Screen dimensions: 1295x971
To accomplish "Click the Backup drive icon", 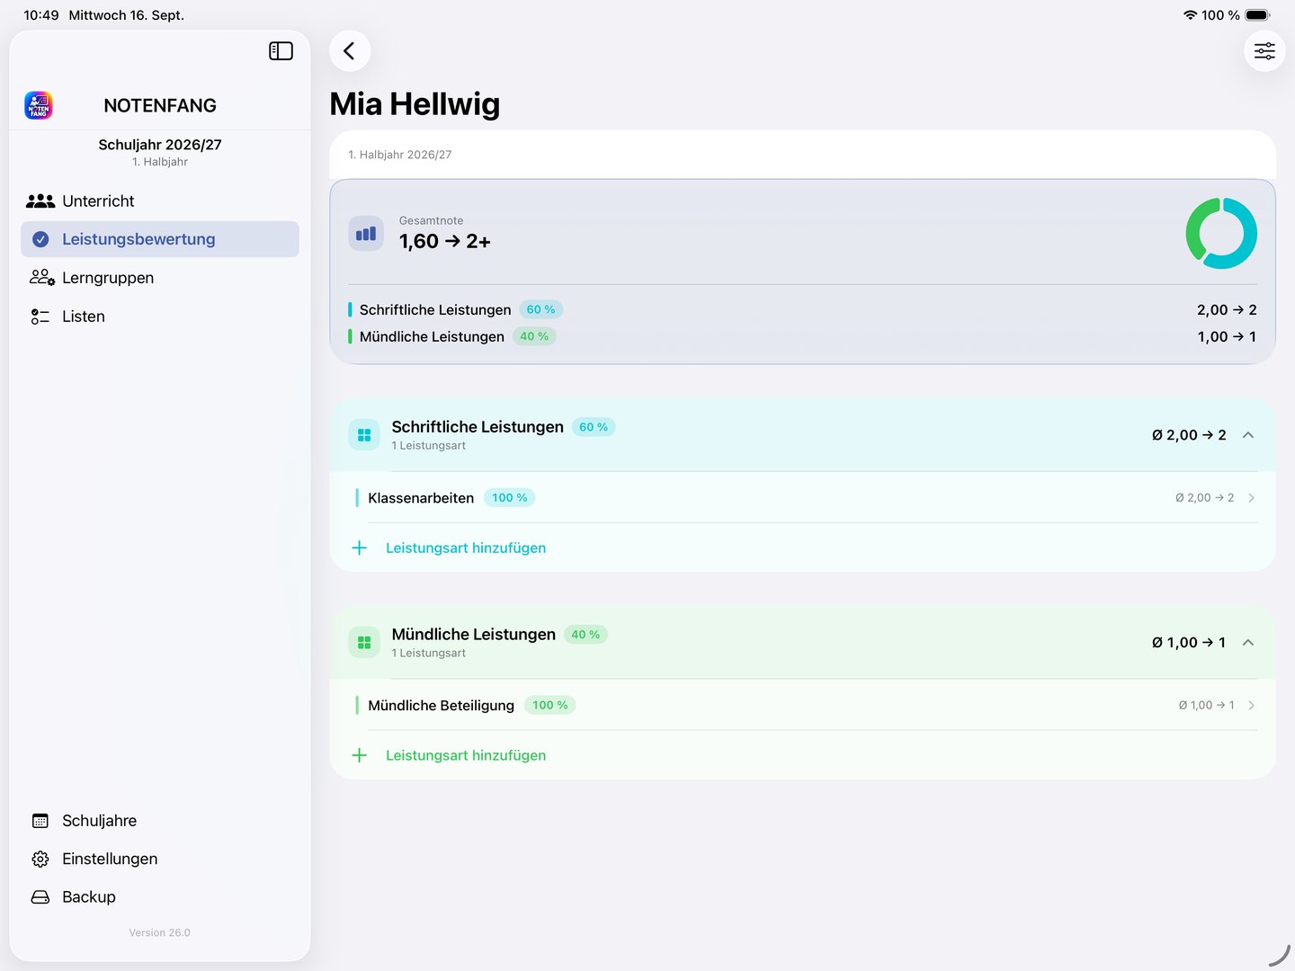I will click(40, 897).
